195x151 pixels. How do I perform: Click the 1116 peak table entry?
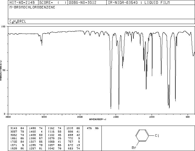coord(55,132)
